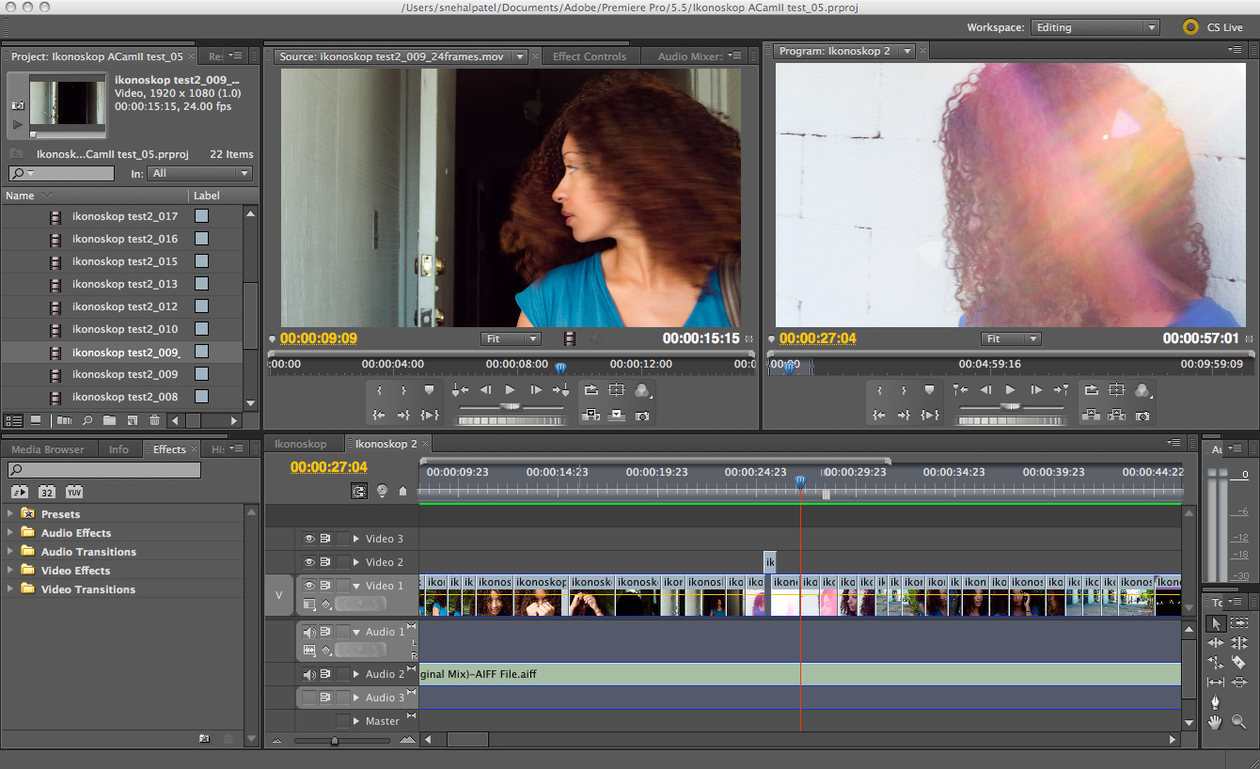Screen dimensions: 1260x769
Task: Click Lift button in Program monitor
Action: (1091, 415)
